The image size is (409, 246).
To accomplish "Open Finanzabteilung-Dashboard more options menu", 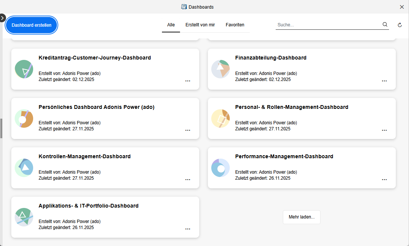I will coord(384,81).
